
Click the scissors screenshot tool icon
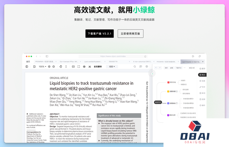pos(90,67)
